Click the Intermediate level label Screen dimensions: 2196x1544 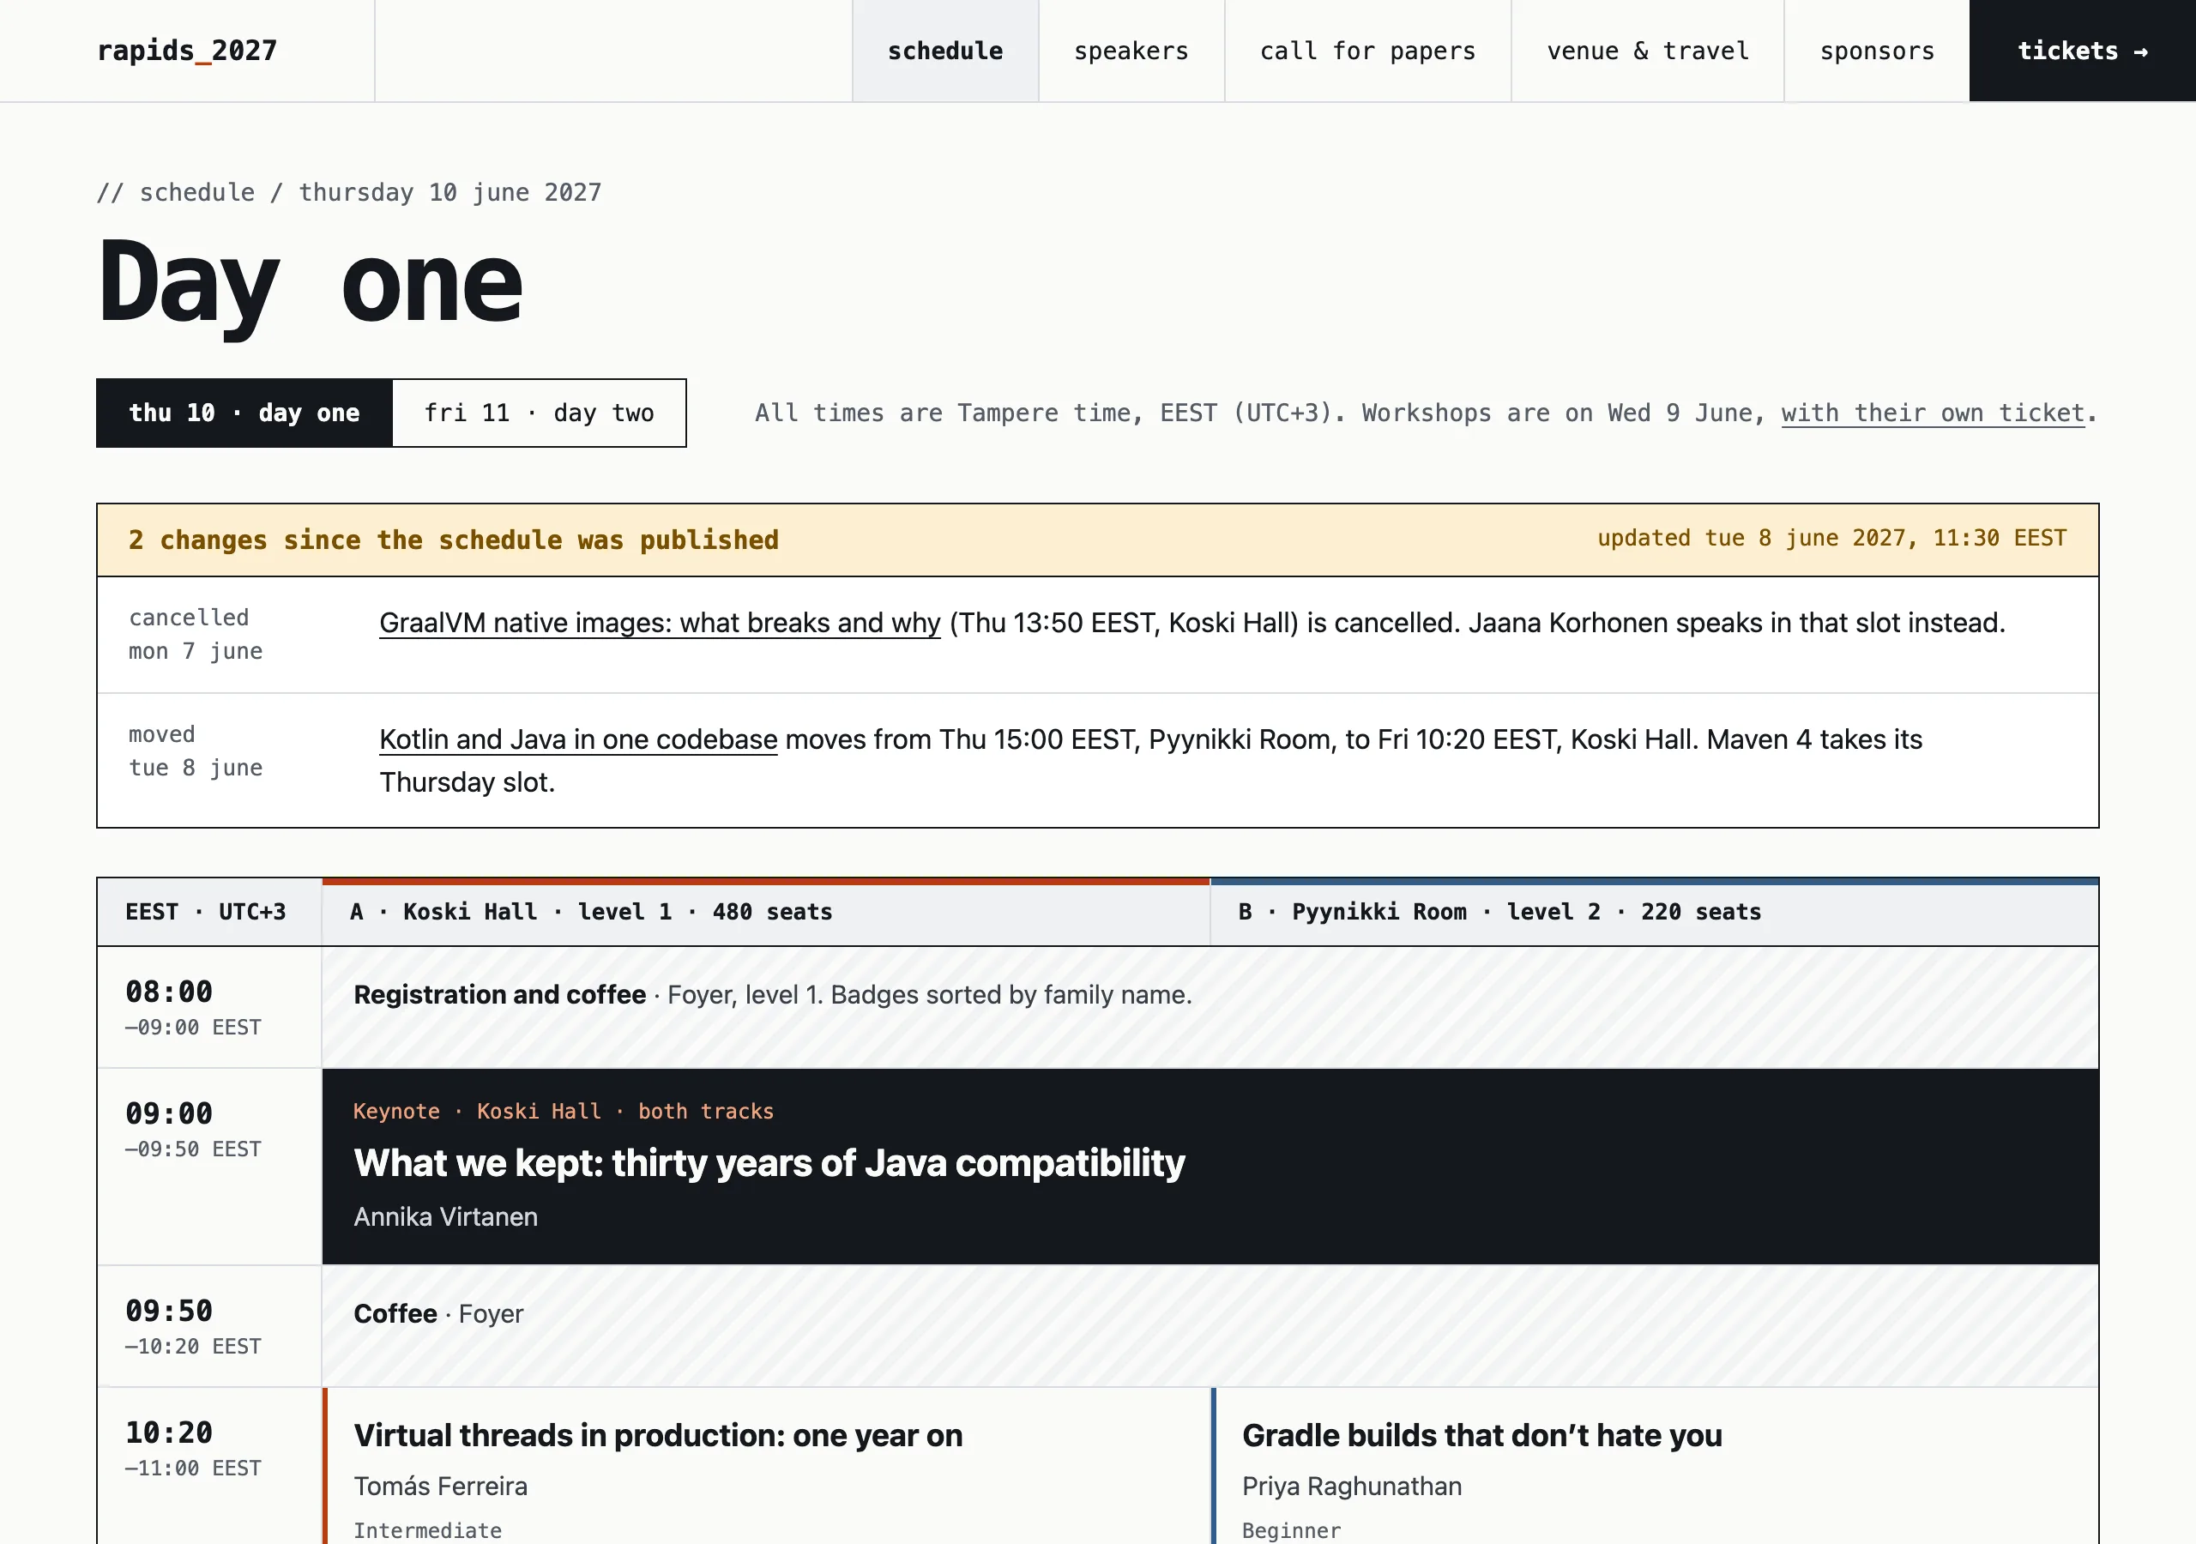pos(427,1530)
